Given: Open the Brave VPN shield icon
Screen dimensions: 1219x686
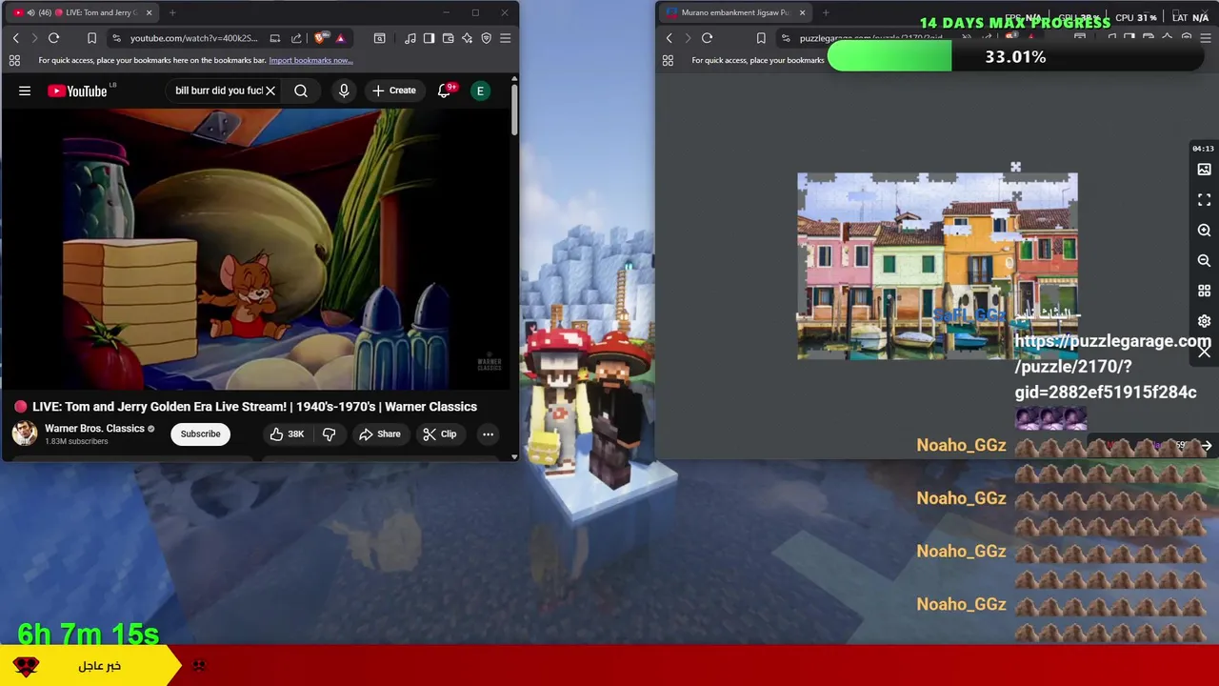Looking at the screenshot, I should click(486, 38).
